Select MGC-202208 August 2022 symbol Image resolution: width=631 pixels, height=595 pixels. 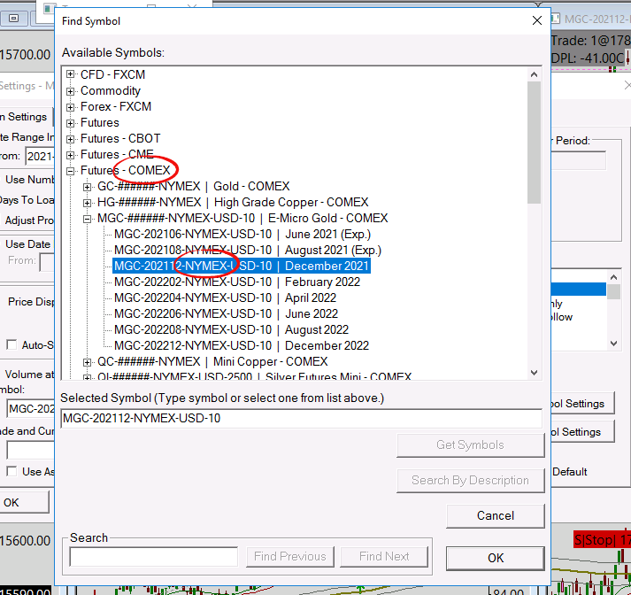[x=231, y=329]
